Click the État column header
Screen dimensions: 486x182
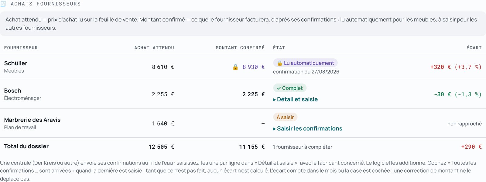coord(279,48)
